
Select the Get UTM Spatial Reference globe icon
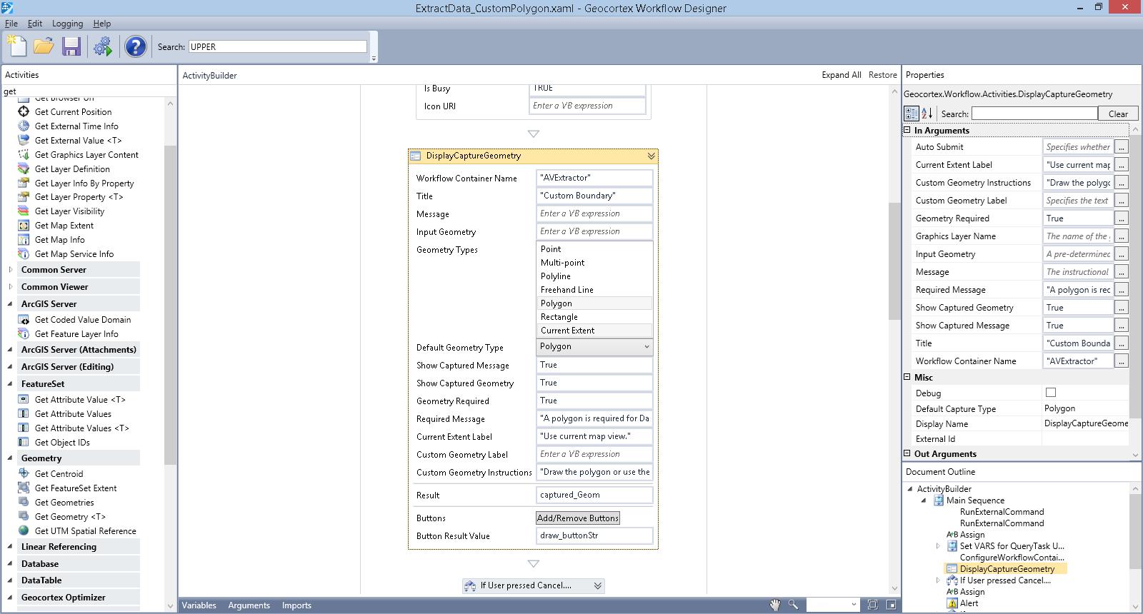pos(24,530)
